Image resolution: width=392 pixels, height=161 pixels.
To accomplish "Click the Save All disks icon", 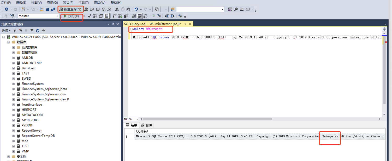I will [x=53, y=9].
